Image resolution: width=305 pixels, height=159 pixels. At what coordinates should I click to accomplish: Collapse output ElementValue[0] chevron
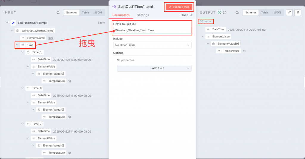(208, 44)
